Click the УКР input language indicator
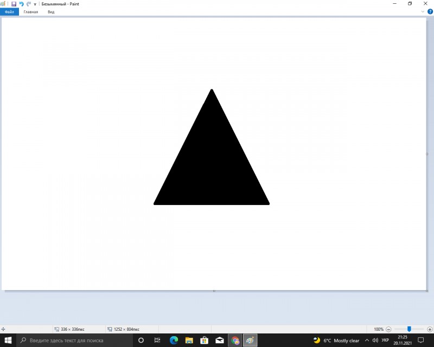 tap(385, 340)
